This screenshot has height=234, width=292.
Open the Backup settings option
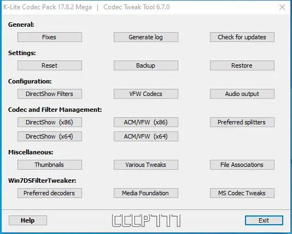(x=146, y=65)
